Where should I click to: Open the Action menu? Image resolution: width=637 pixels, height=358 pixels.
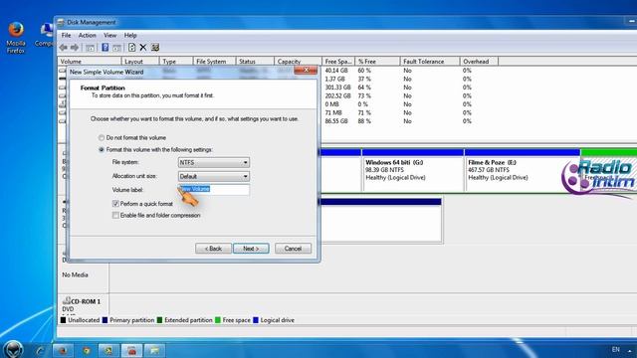[x=87, y=36]
